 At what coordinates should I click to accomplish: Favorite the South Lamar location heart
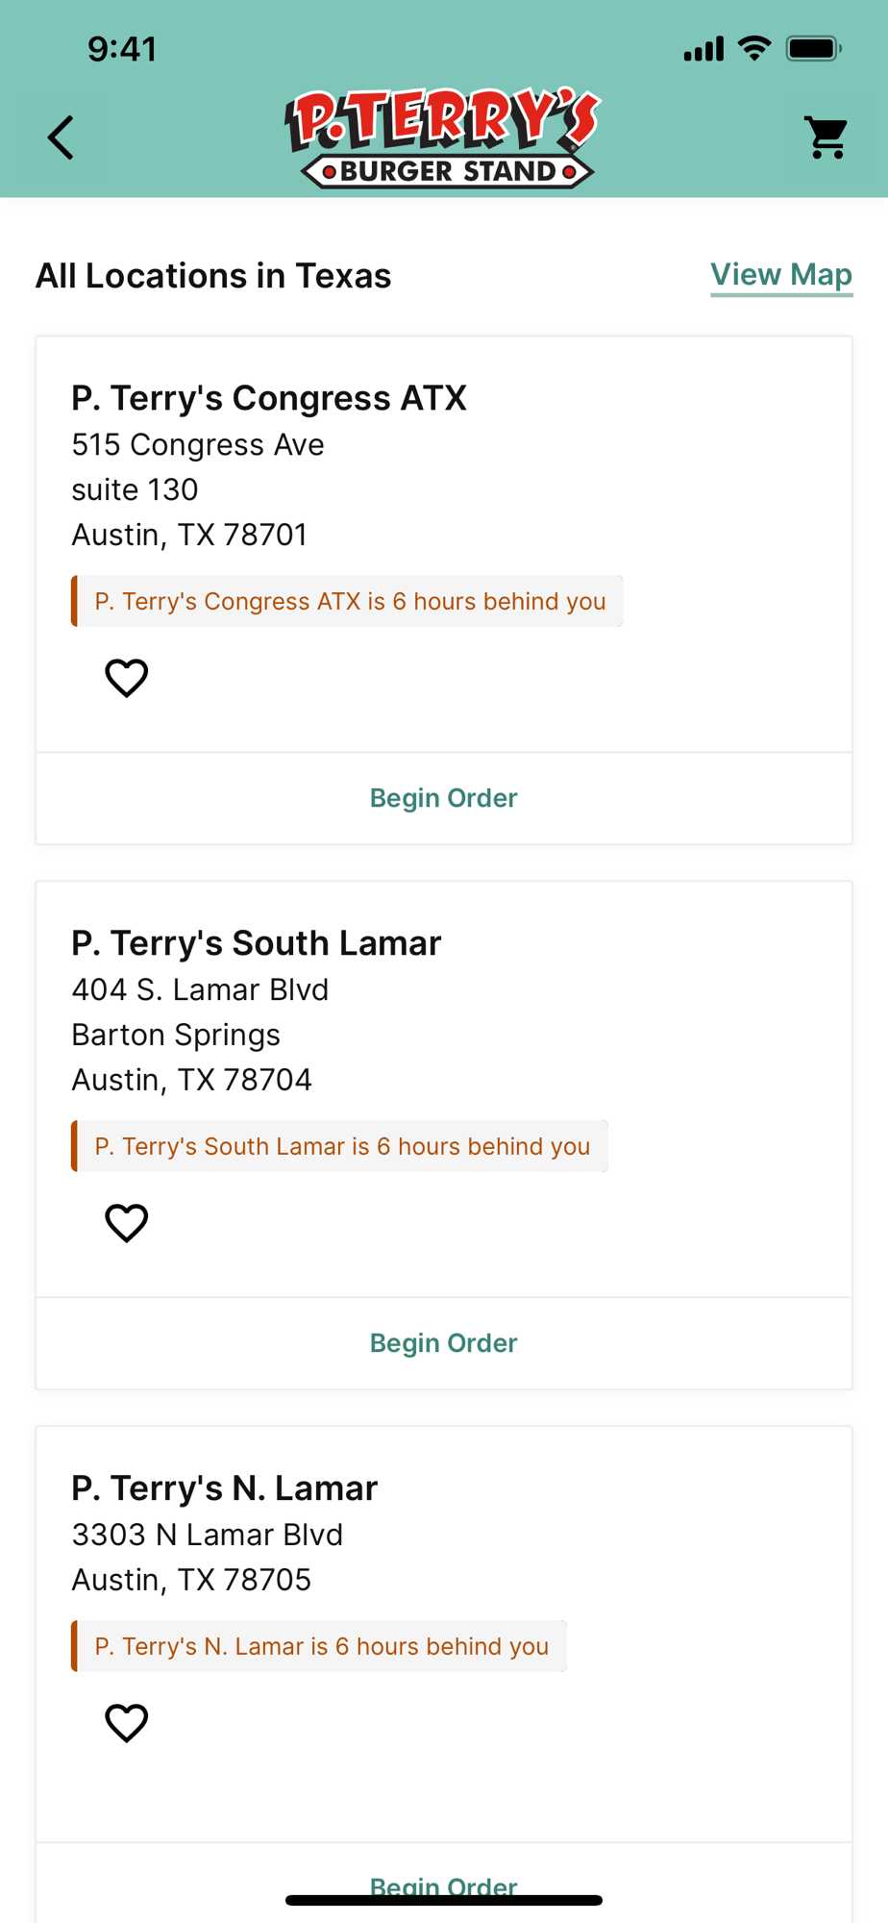point(126,1223)
